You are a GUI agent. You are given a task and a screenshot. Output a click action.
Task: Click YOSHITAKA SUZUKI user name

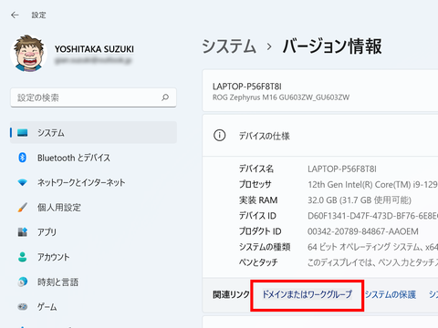click(94, 49)
